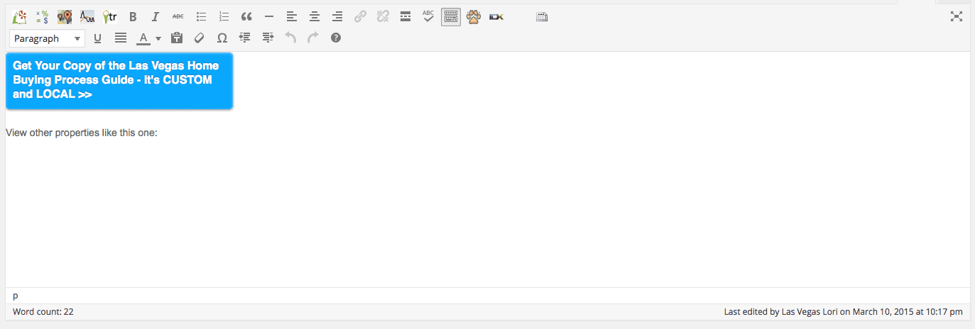
Task: Insert a bulleted list
Action: [201, 16]
